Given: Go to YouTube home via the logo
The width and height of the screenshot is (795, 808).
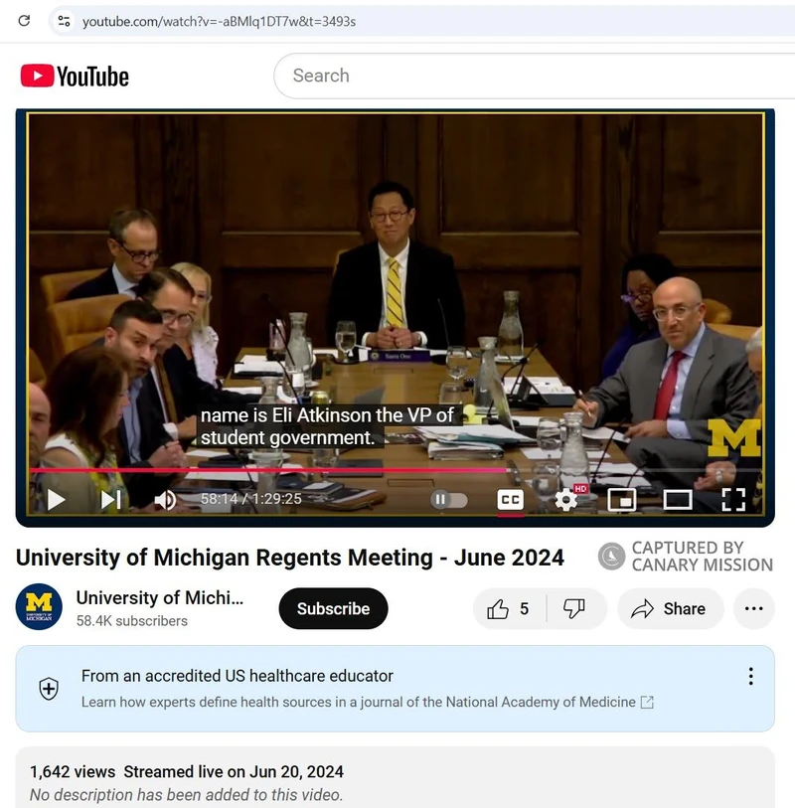Looking at the screenshot, I should click(x=75, y=77).
